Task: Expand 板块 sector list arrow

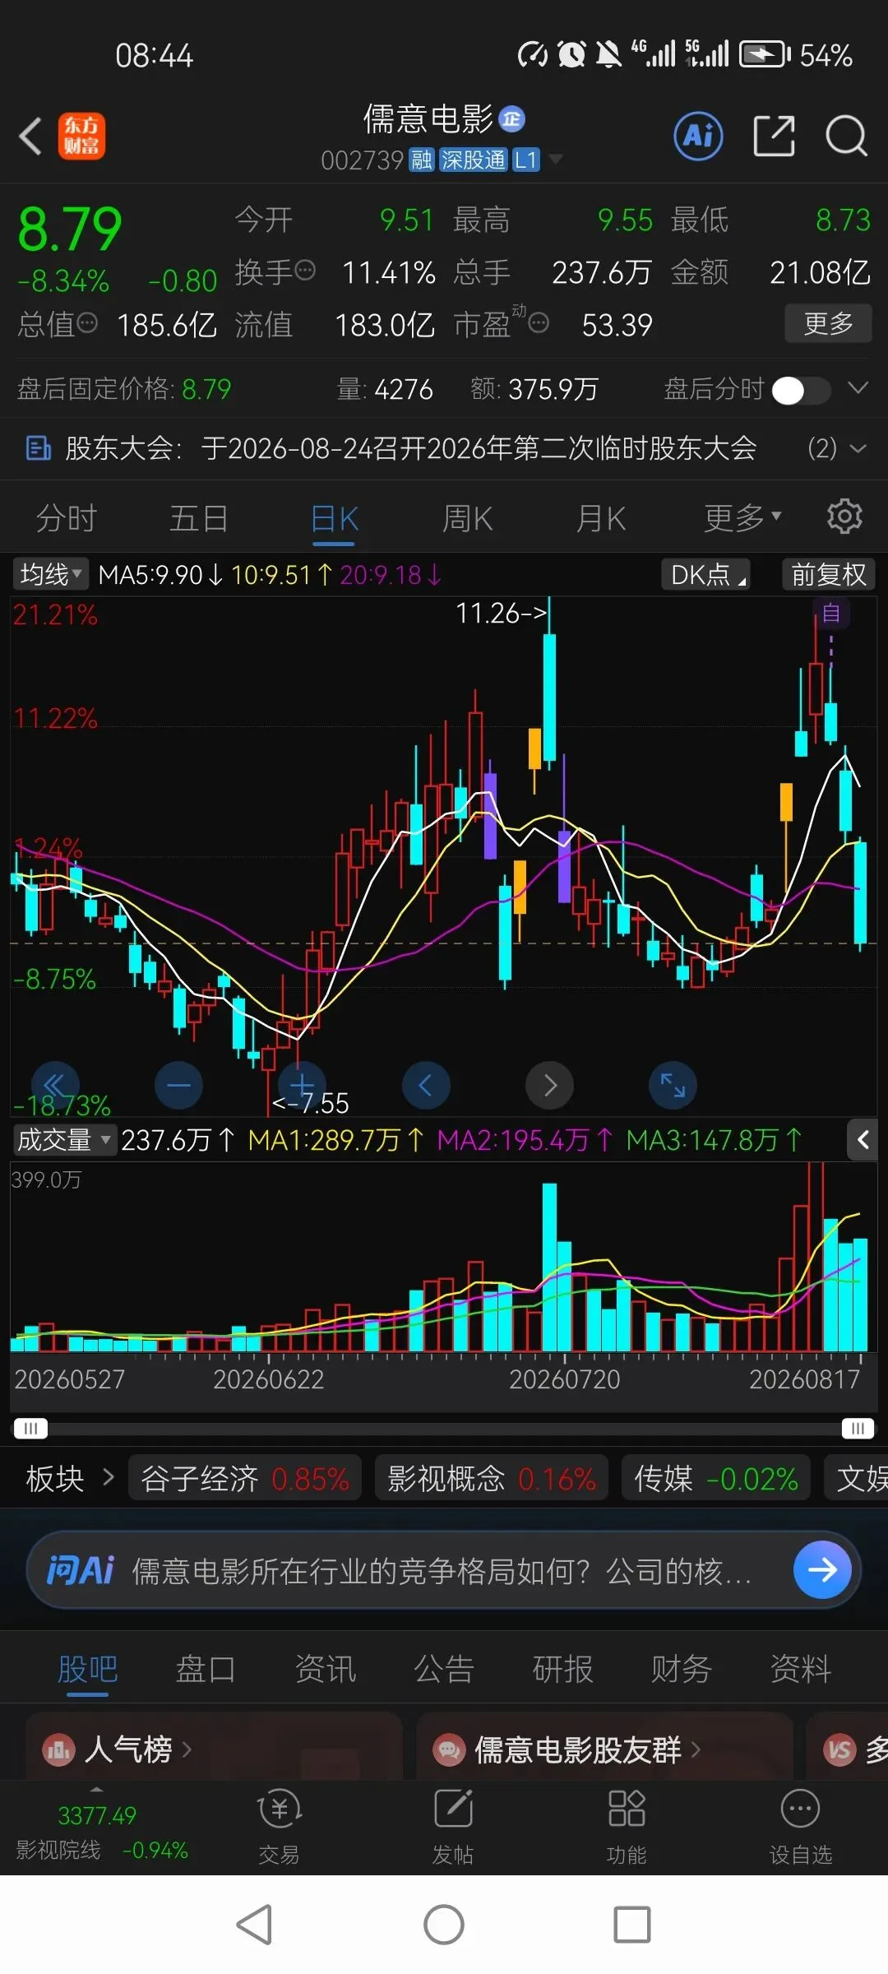Action: 109,1478
